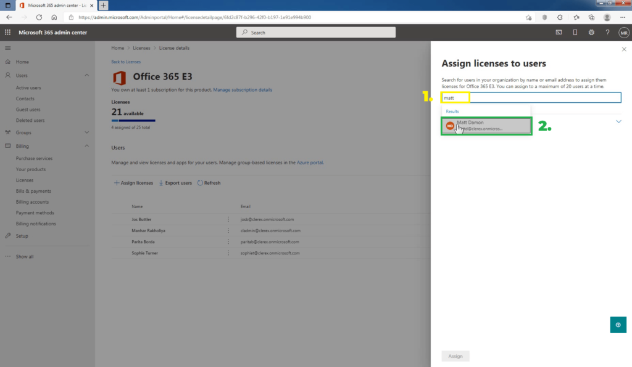Screen dimensions: 632x367
Task: Click Refresh users list button
Action: tap(209, 183)
